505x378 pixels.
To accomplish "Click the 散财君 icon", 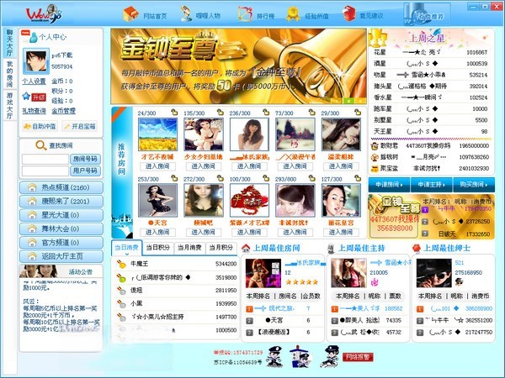I will 375,145.
